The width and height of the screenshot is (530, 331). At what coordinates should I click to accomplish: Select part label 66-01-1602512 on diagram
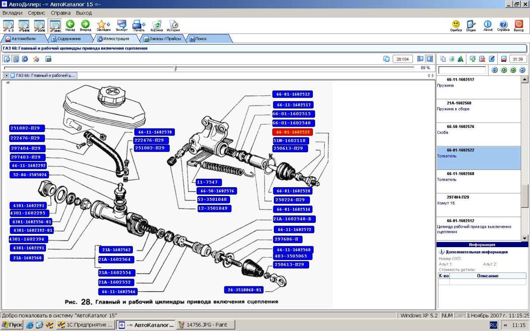coord(293,94)
